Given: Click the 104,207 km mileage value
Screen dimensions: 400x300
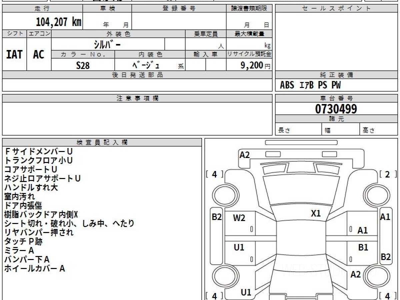Looking at the screenshot, I should coord(58,22).
